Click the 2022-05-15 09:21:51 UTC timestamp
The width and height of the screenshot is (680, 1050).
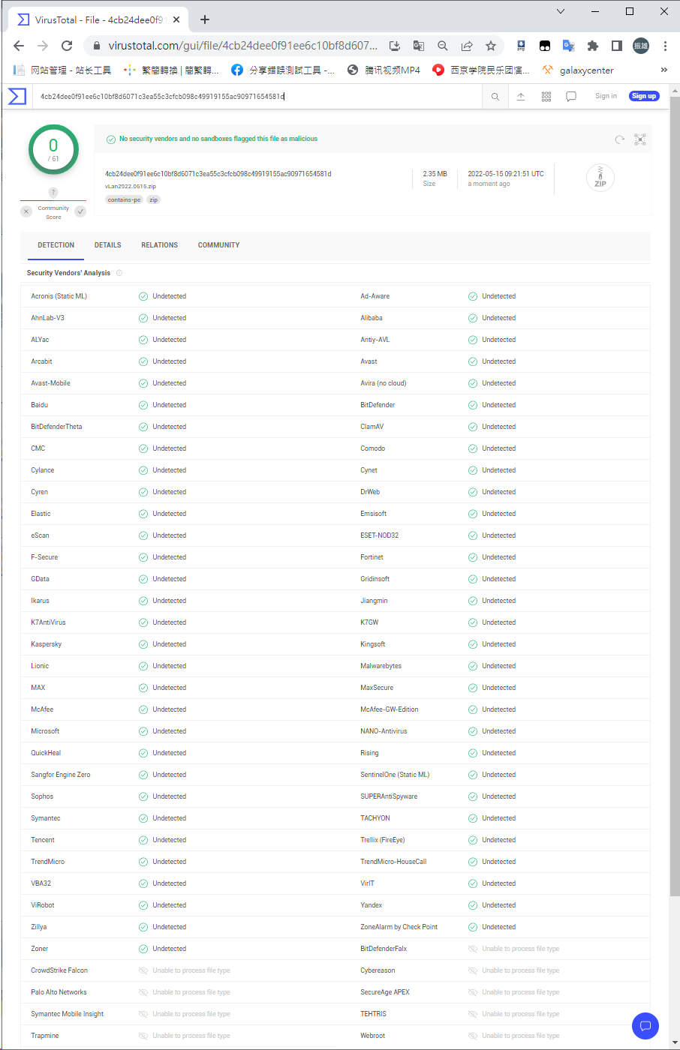[506, 174]
